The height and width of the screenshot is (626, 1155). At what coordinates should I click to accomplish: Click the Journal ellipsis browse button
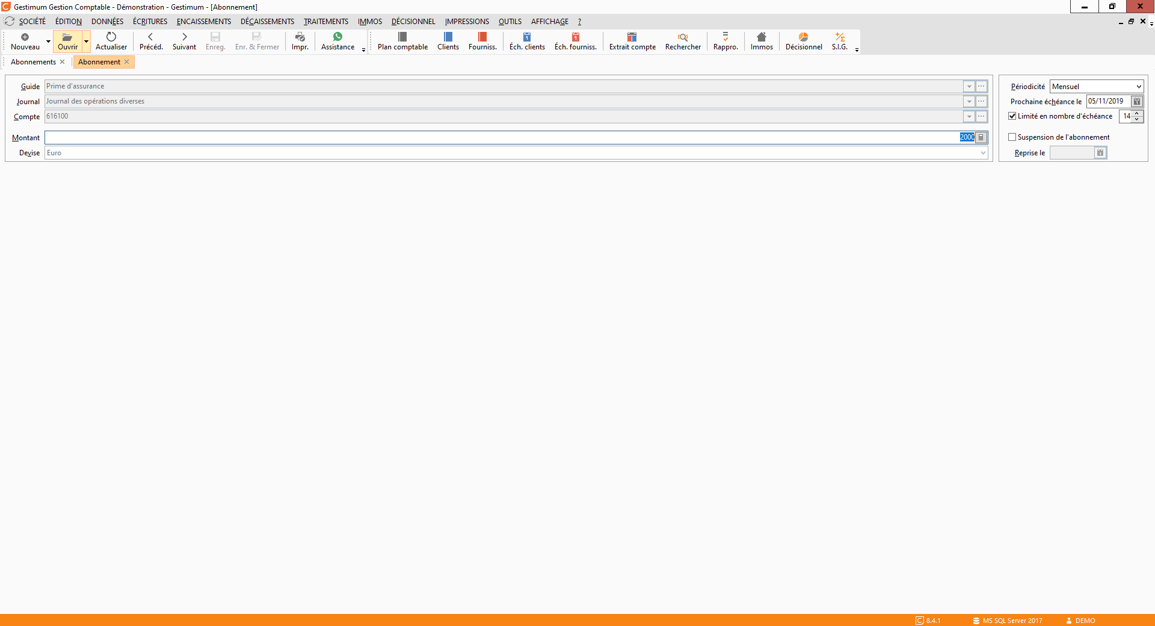point(981,102)
